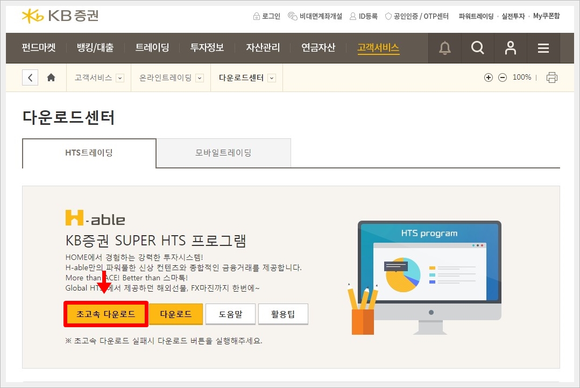Viewport: 580px width, 388px height.
Task: Open the 뱅킹/대출 menu
Action: (x=95, y=48)
